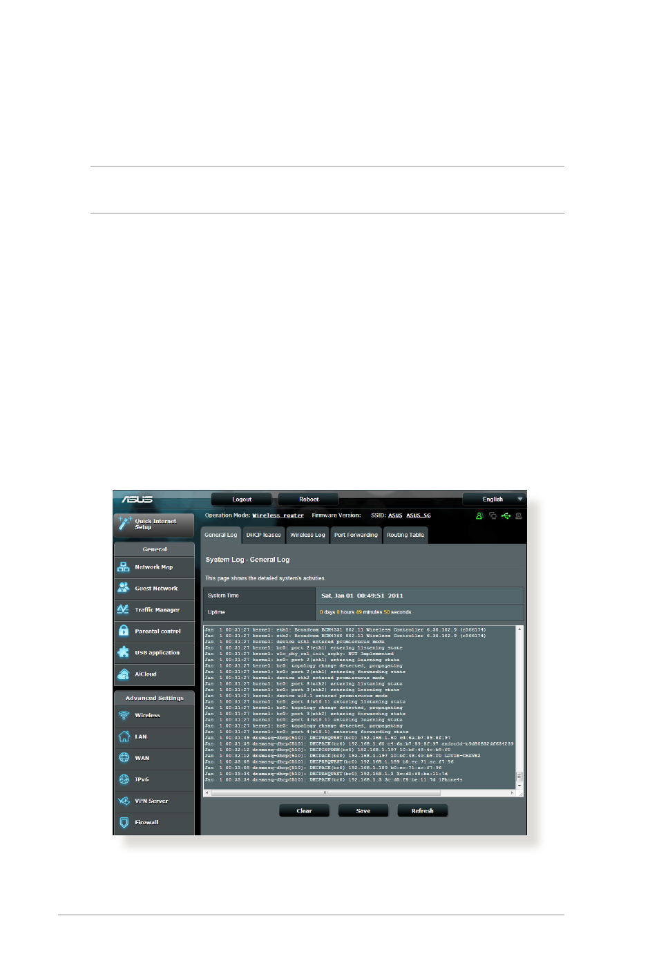This screenshot has width=659, height=979.
Task: Select the Parental control menu label
Action: click(x=158, y=631)
